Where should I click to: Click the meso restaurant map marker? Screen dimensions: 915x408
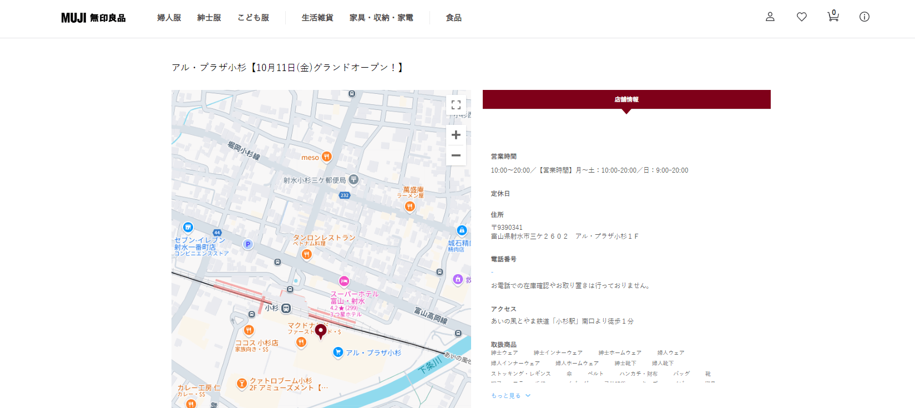(x=326, y=157)
